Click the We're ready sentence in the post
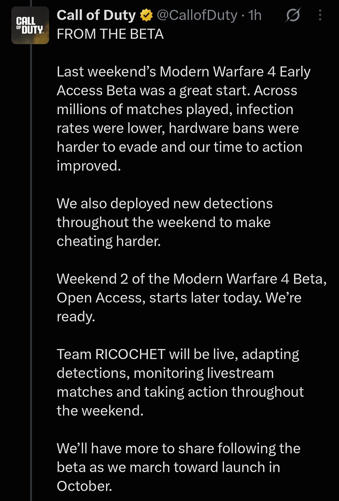 179,307
